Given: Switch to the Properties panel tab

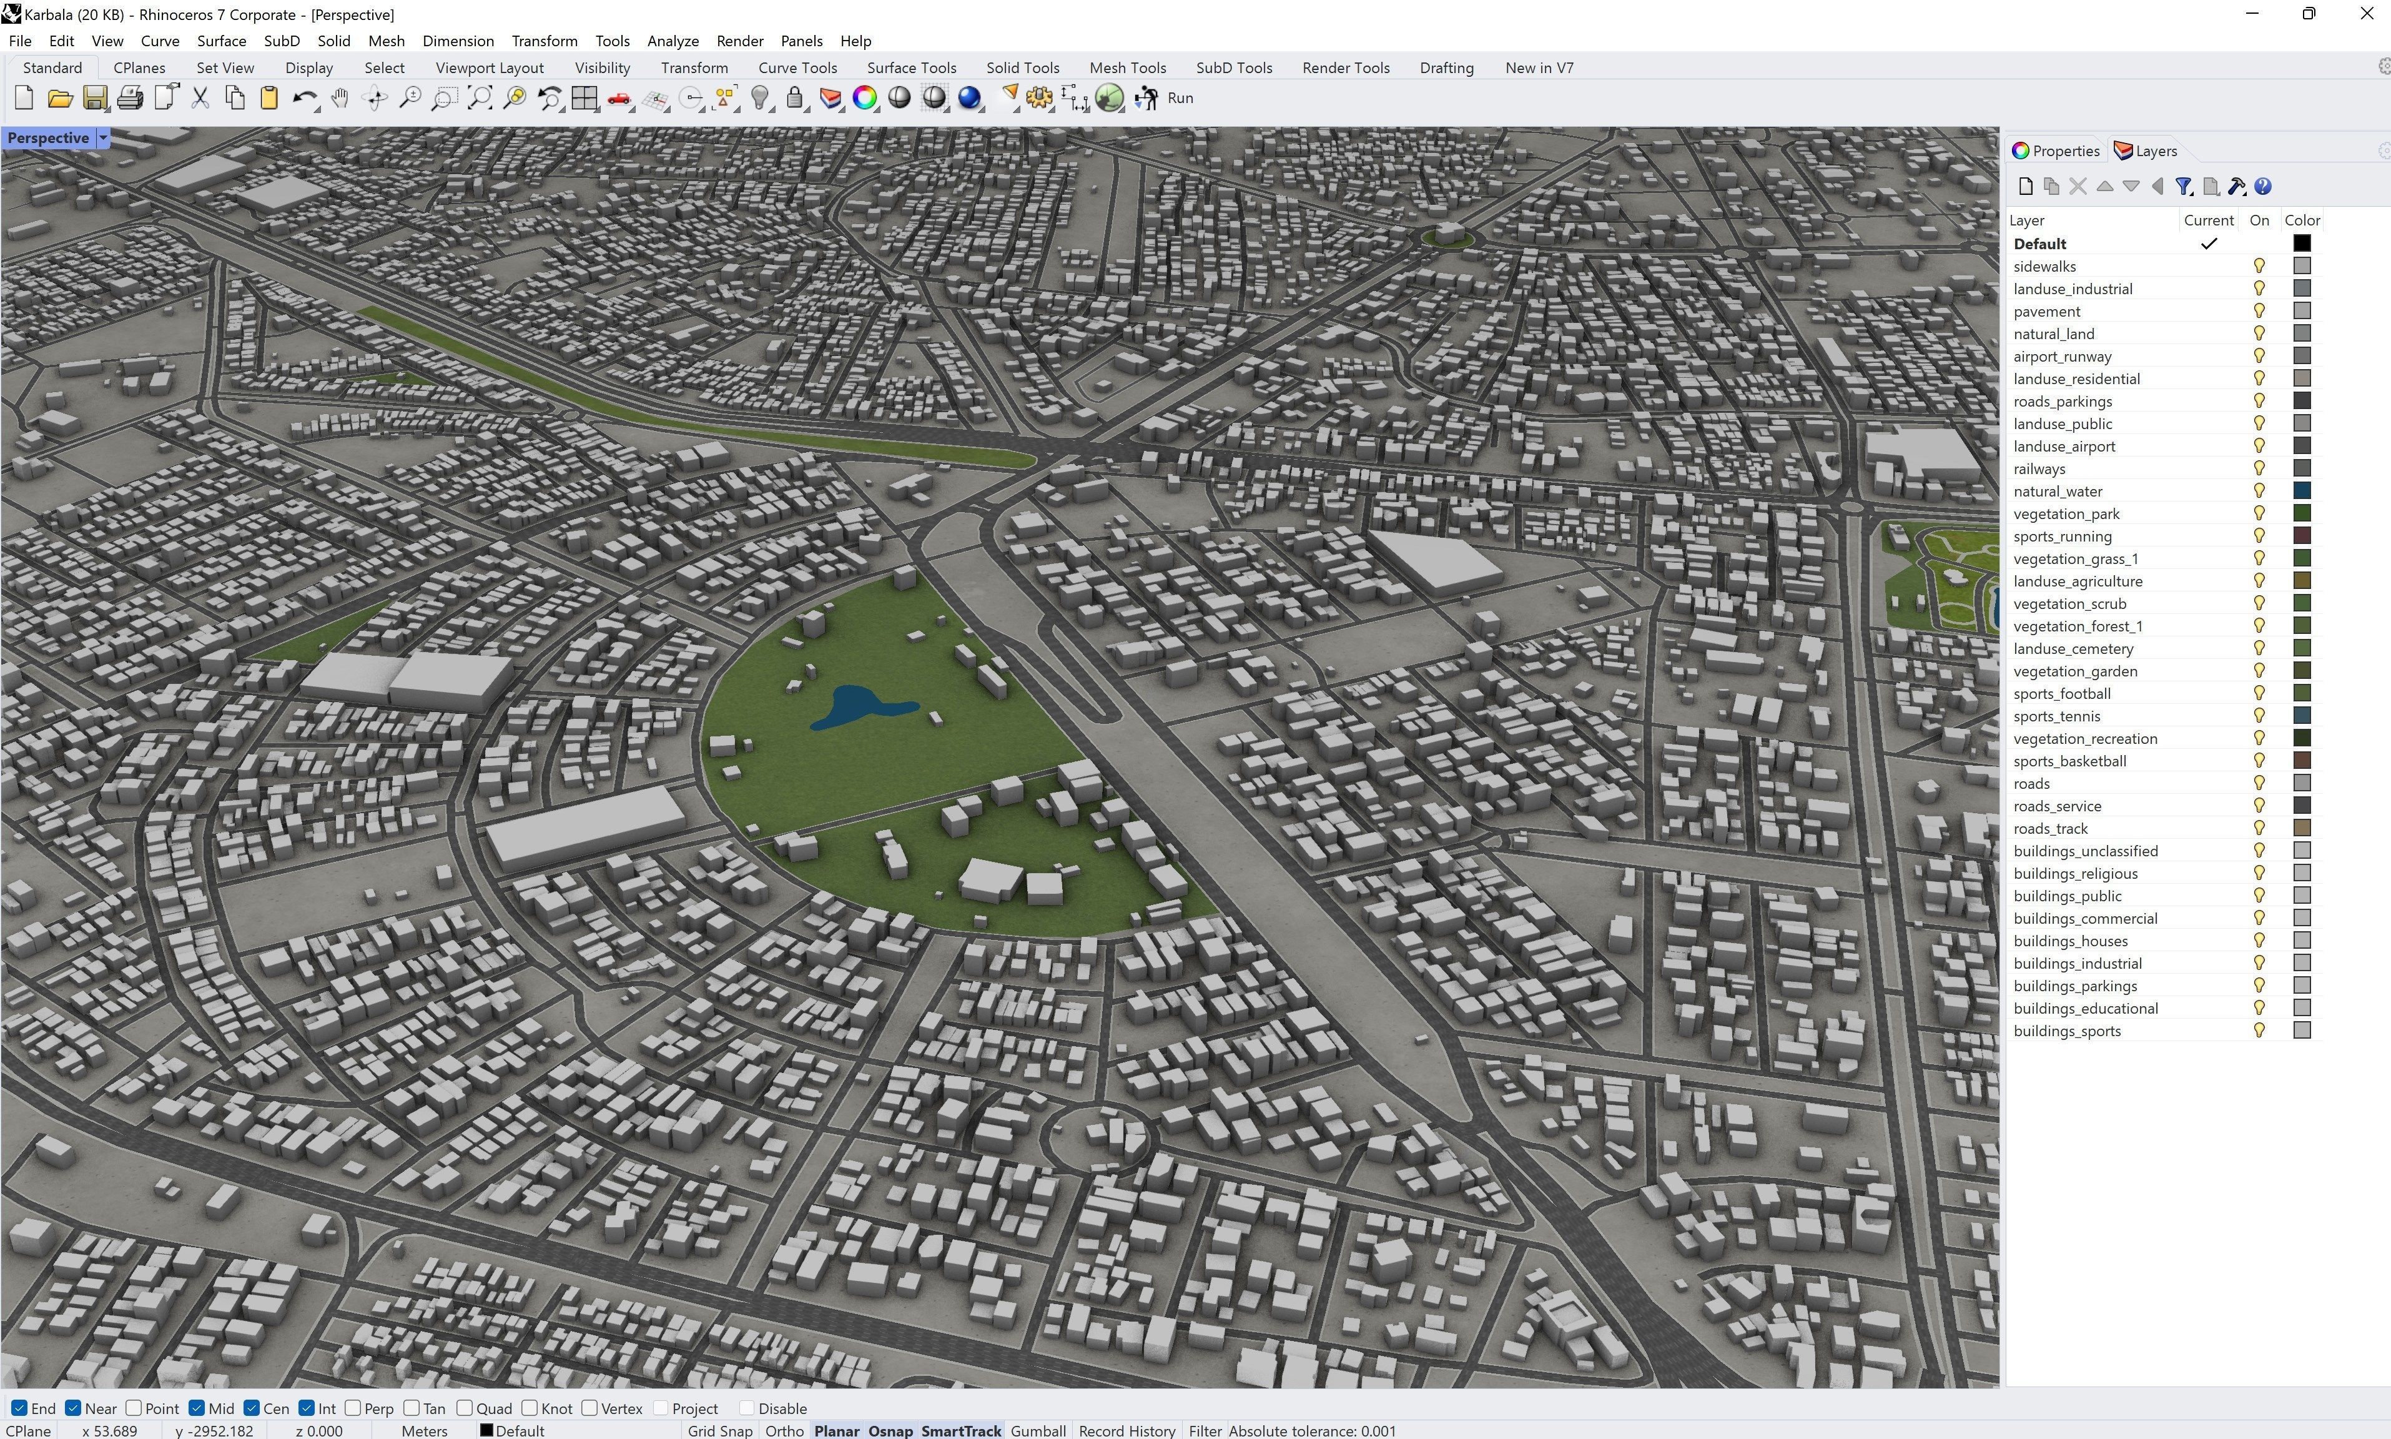Looking at the screenshot, I should [2056, 151].
